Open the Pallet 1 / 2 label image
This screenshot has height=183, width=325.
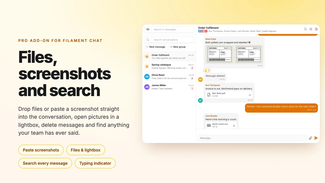[220, 54]
